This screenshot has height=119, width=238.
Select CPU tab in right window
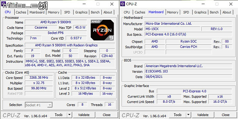pyautogui.click(x=127, y=12)
